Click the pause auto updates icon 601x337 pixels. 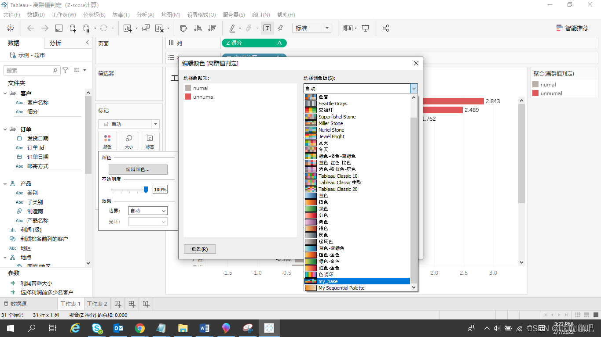click(x=86, y=28)
